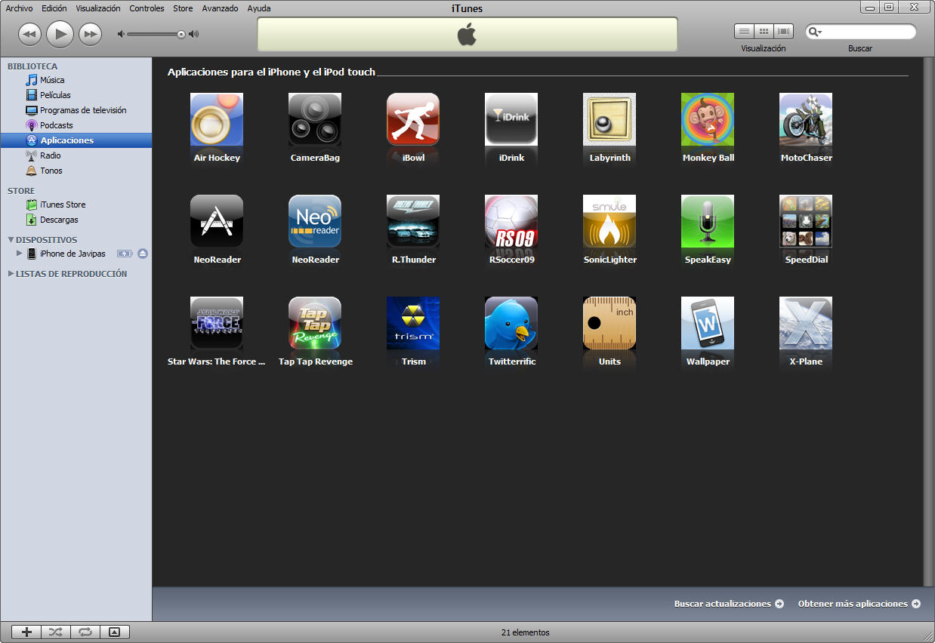Expand LISTAS DE REPRODUCCIÓN section
The height and width of the screenshot is (643, 935).
tap(11, 274)
